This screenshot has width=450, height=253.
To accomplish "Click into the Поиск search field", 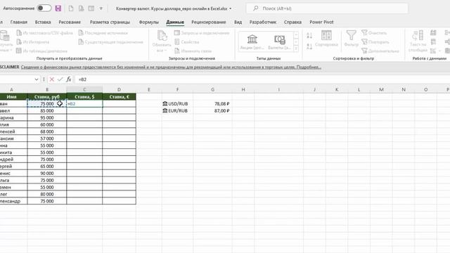I will [327, 8].
